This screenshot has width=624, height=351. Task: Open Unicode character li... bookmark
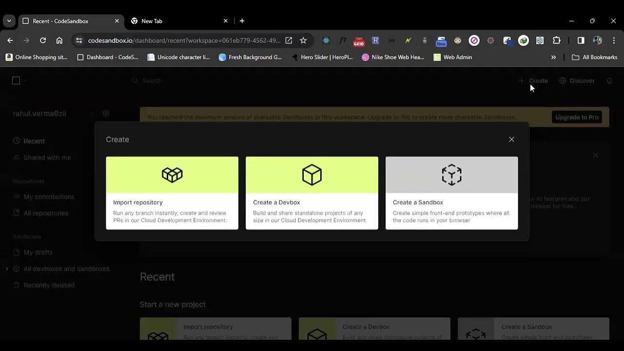coord(178,57)
